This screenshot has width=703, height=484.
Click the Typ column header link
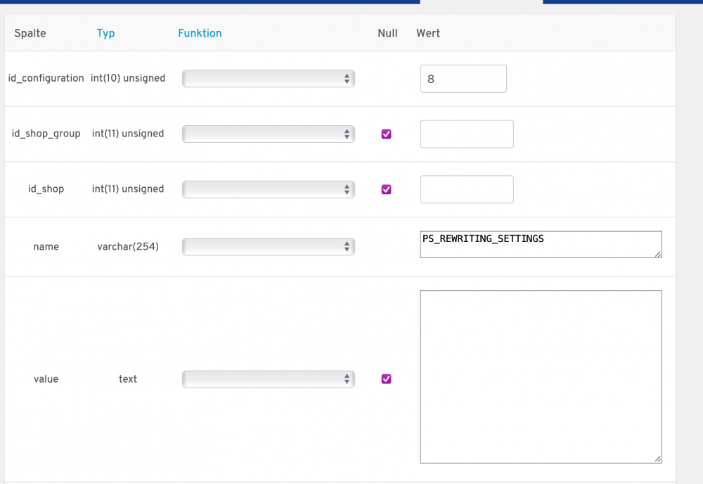(x=105, y=33)
